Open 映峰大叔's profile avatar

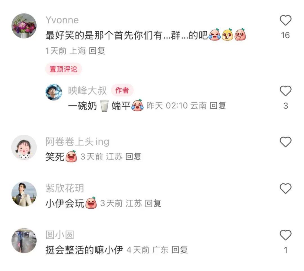click(x=54, y=92)
